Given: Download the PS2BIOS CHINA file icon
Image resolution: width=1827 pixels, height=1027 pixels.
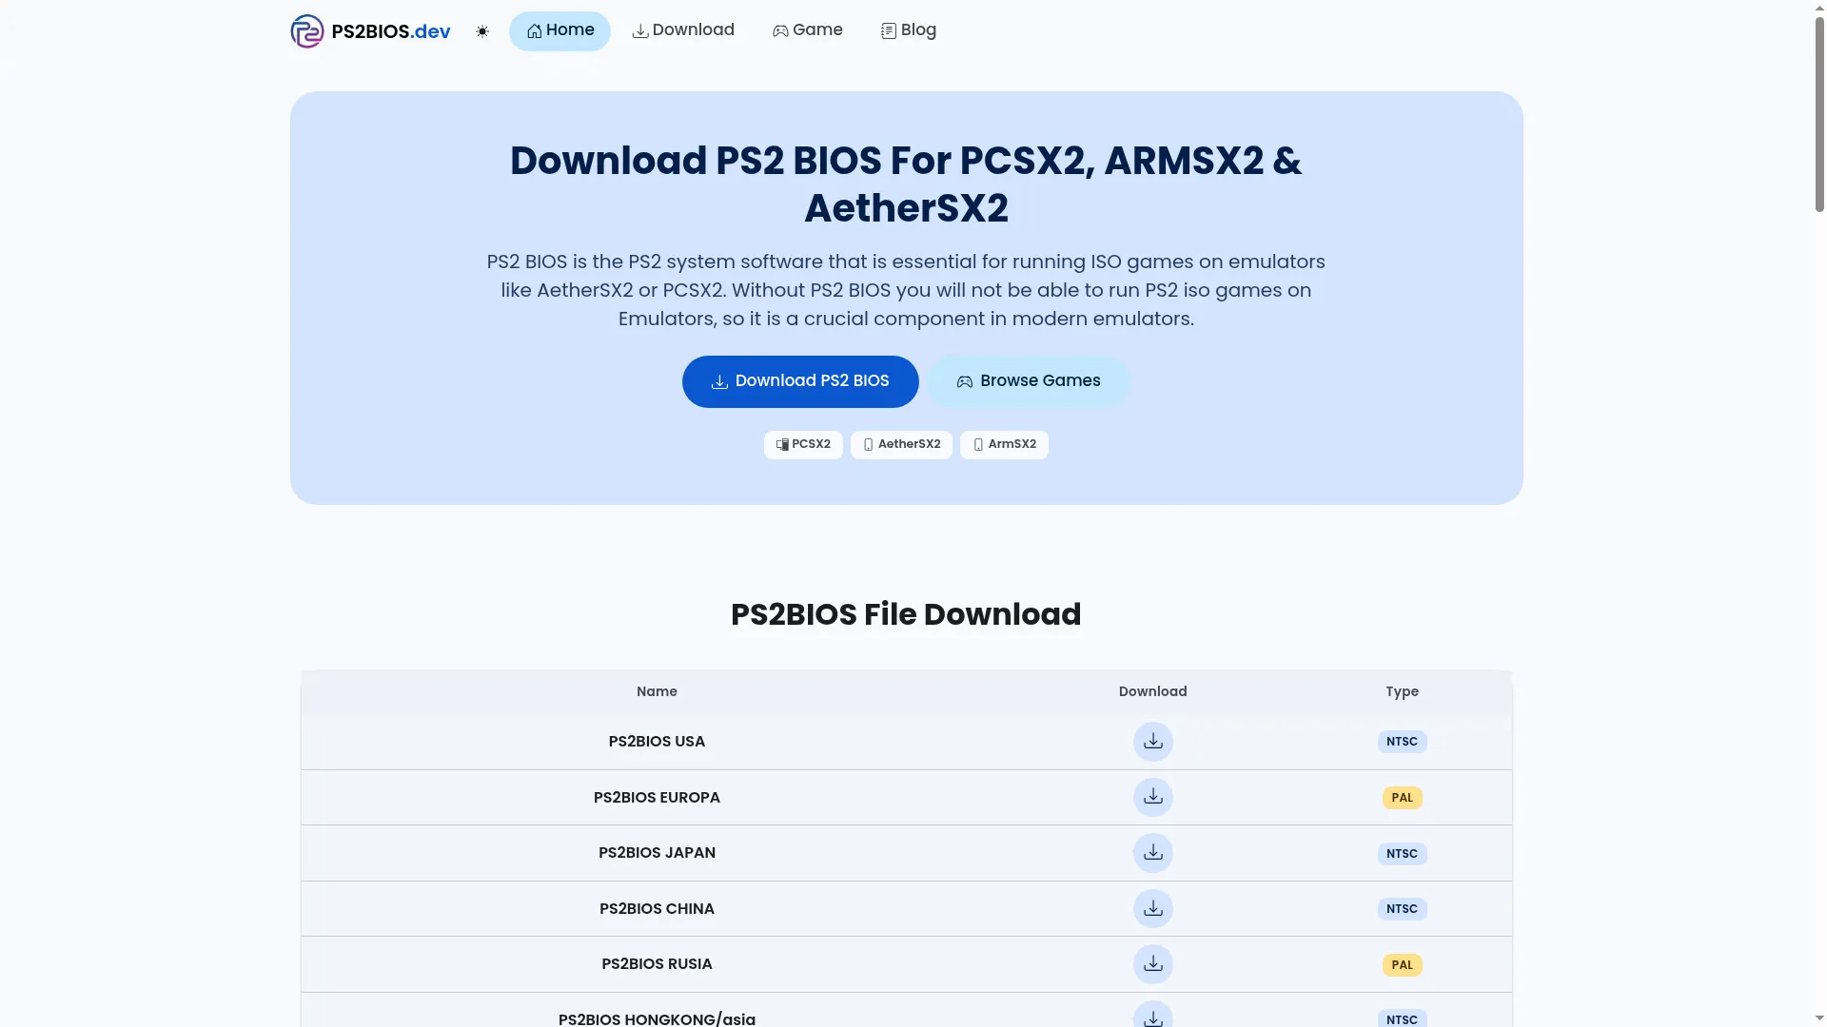Looking at the screenshot, I should click(1152, 908).
